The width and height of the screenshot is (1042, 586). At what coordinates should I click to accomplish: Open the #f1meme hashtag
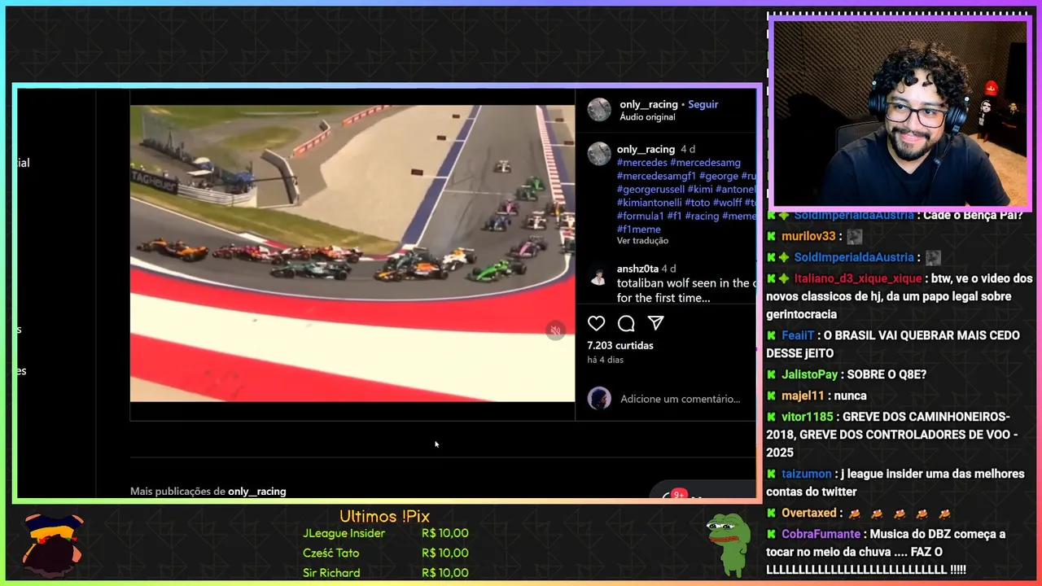coord(639,230)
